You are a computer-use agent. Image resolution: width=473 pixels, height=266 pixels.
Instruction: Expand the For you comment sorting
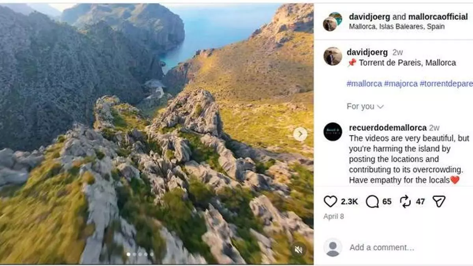(365, 106)
